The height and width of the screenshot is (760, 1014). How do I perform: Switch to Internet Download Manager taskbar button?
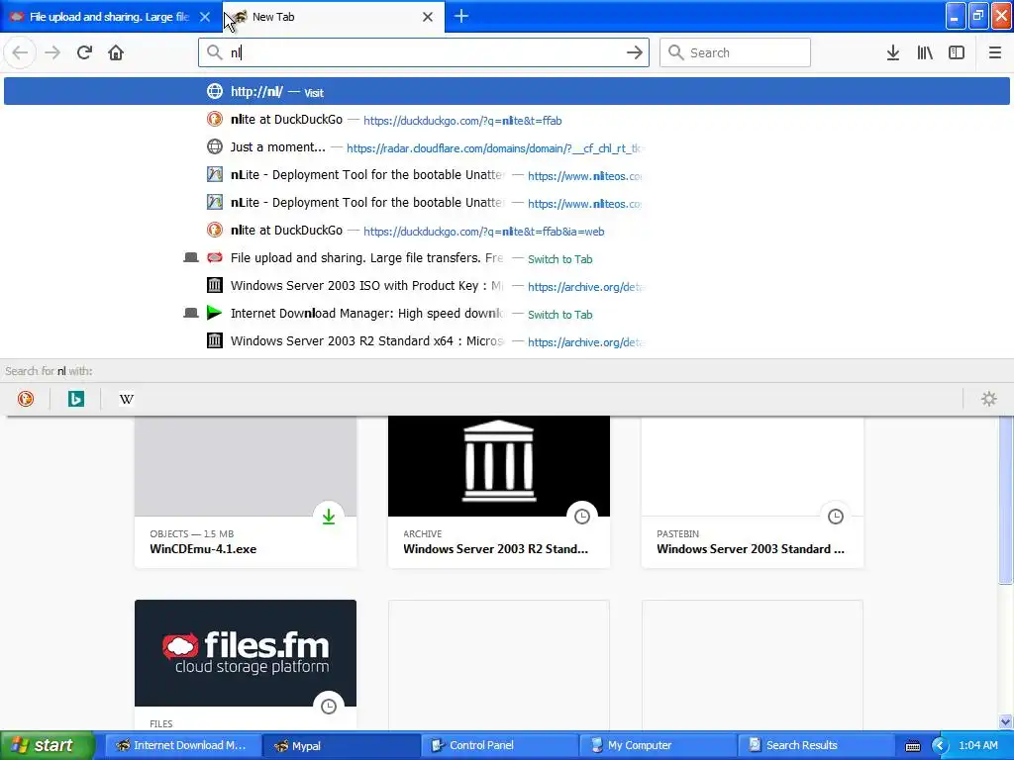pos(183,745)
